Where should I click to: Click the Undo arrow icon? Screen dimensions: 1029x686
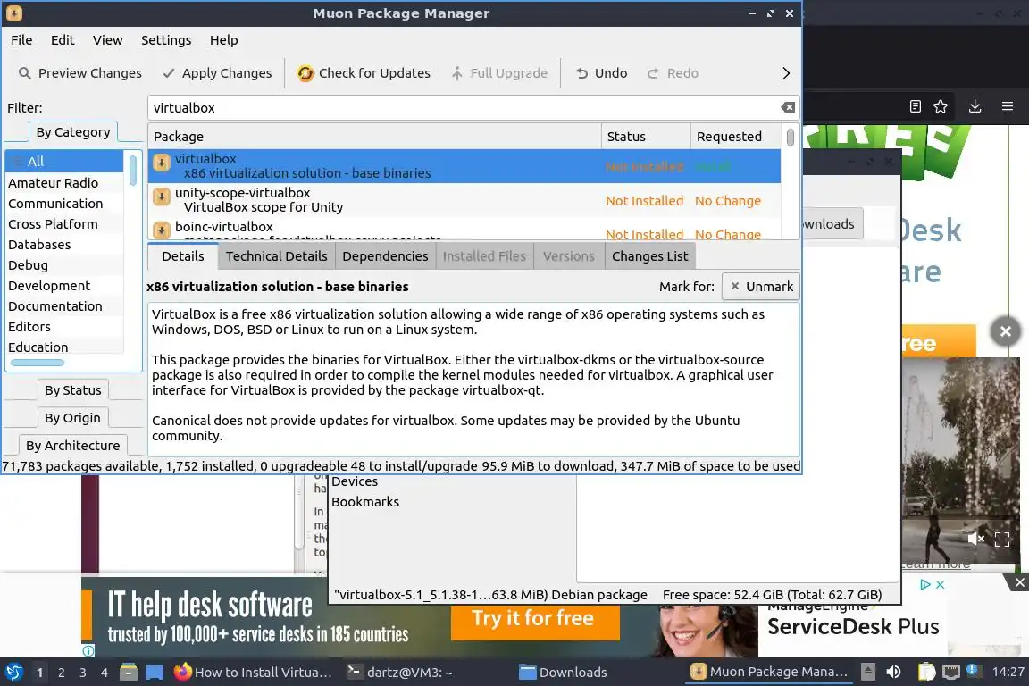click(x=582, y=73)
